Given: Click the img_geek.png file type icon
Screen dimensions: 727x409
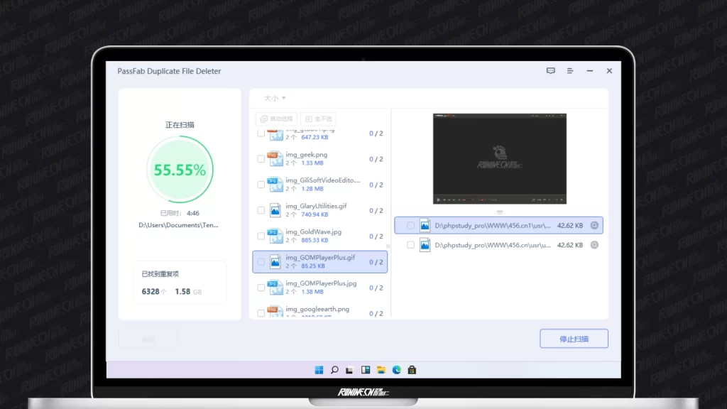Looking at the screenshot, I should 275,158.
